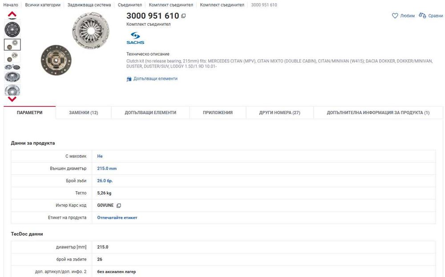Click the Тегло label
Screen dimensions: 445x277
pos(81,193)
